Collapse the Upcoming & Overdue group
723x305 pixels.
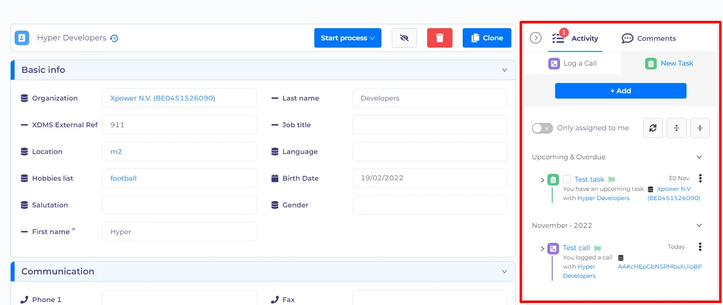coord(699,157)
